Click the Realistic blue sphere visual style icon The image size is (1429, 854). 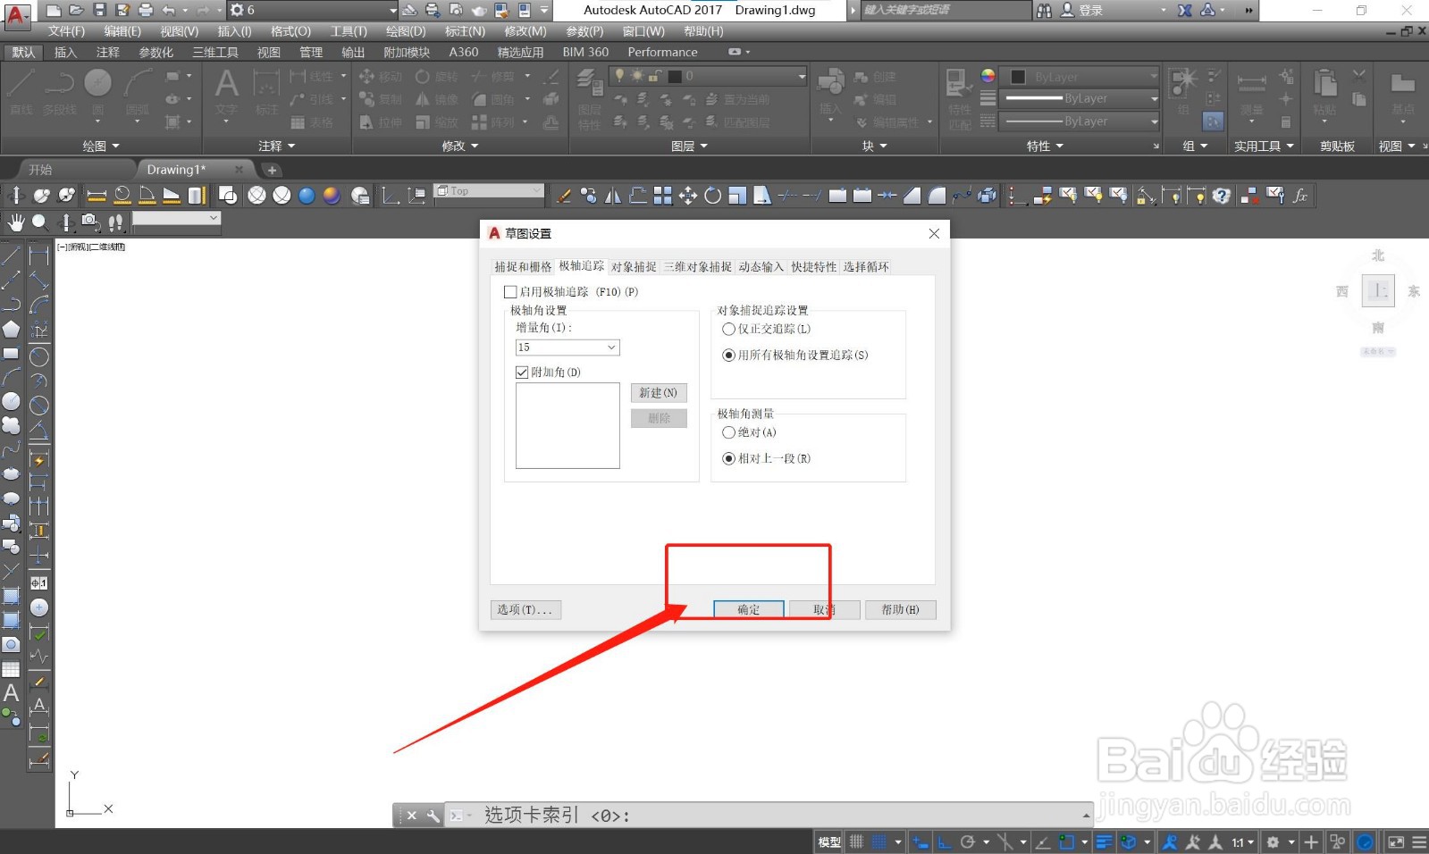coord(307,196)
